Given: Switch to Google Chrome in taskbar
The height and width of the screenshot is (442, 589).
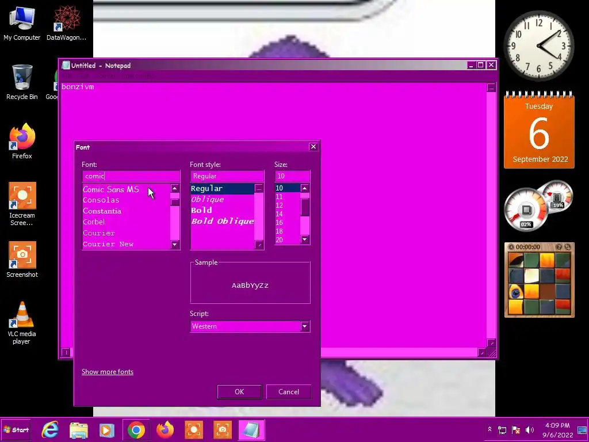Looking at the screenshot, I should click(x=136, y=430).
